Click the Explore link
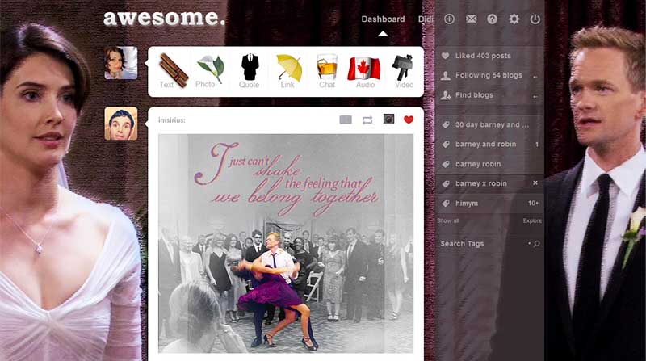This screenshot has width=646, height=361. coord(532,221)
